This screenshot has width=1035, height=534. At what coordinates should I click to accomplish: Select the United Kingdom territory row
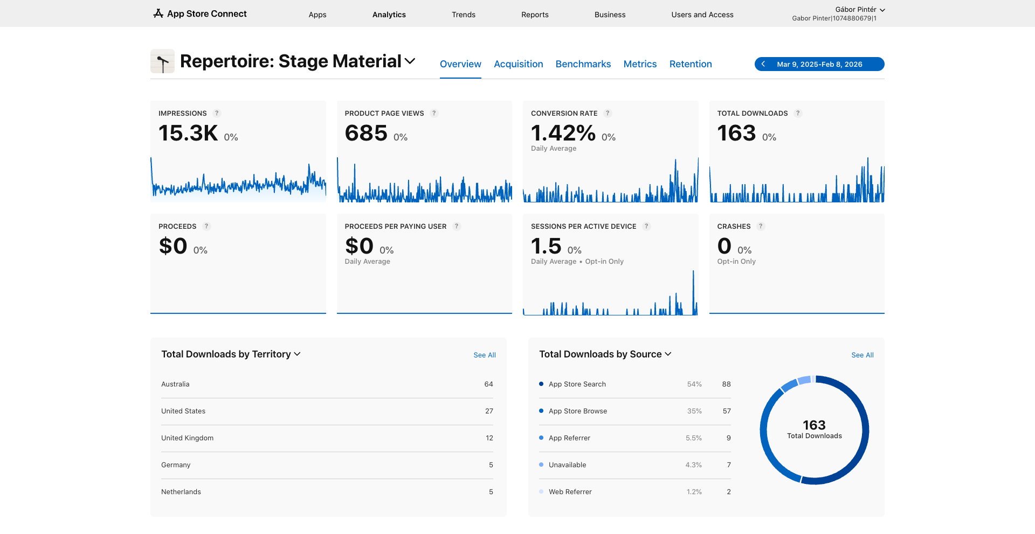[327, 438]
